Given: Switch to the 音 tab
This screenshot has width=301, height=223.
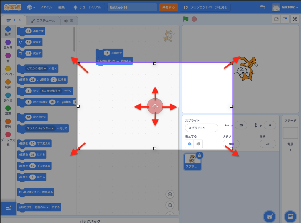Looking at the screenshot, I should coord(69,21).
